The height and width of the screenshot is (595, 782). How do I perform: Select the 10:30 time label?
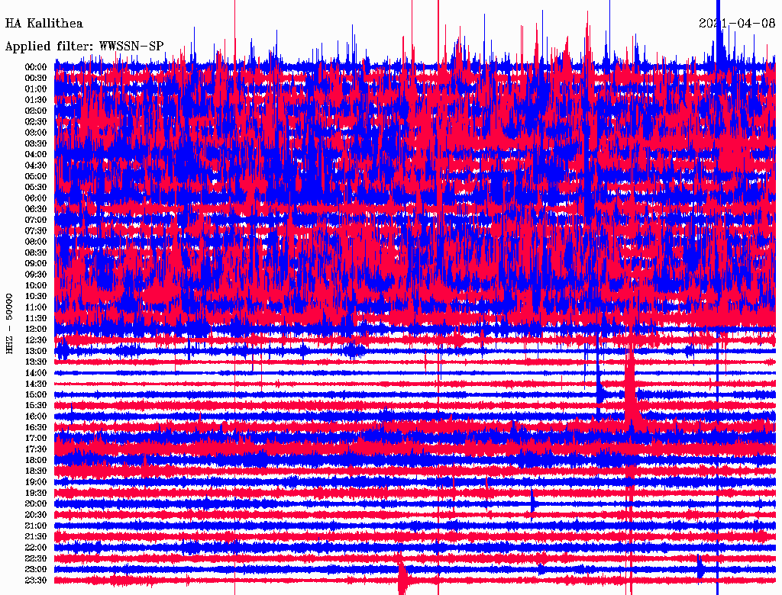click(36, 297)
